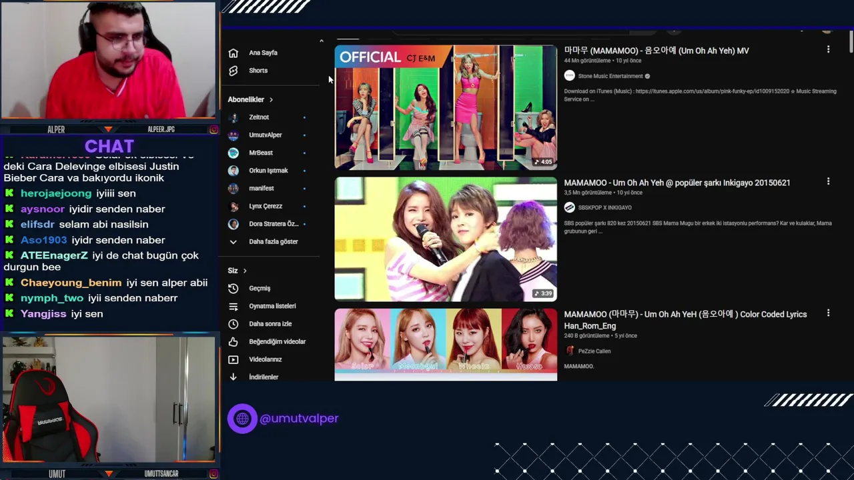
Task: Click the Videolarınız play icon
Action: tap(233, 359)
